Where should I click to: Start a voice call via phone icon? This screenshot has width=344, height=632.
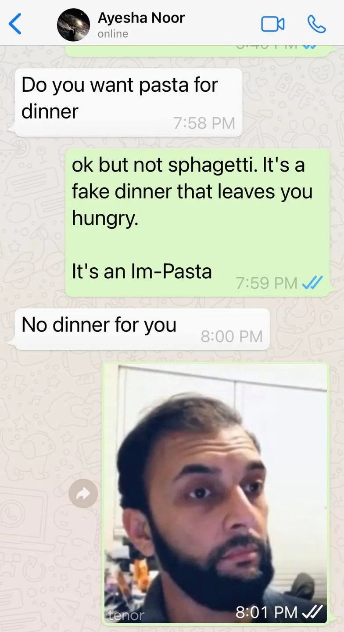316,24
